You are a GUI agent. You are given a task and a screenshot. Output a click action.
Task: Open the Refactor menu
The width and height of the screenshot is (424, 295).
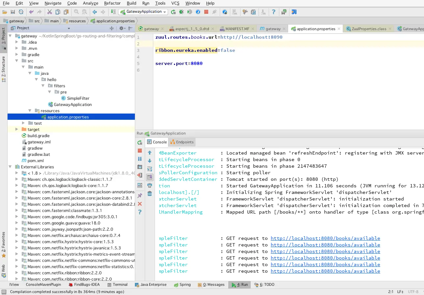tap(112, 3)
